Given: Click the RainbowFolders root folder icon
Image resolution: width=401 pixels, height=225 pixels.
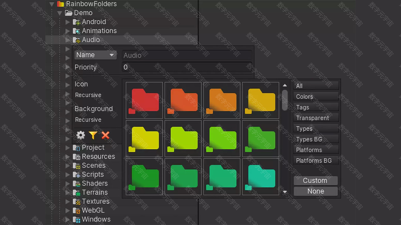Looking at the screenshot, I should (x=60, y=4).
